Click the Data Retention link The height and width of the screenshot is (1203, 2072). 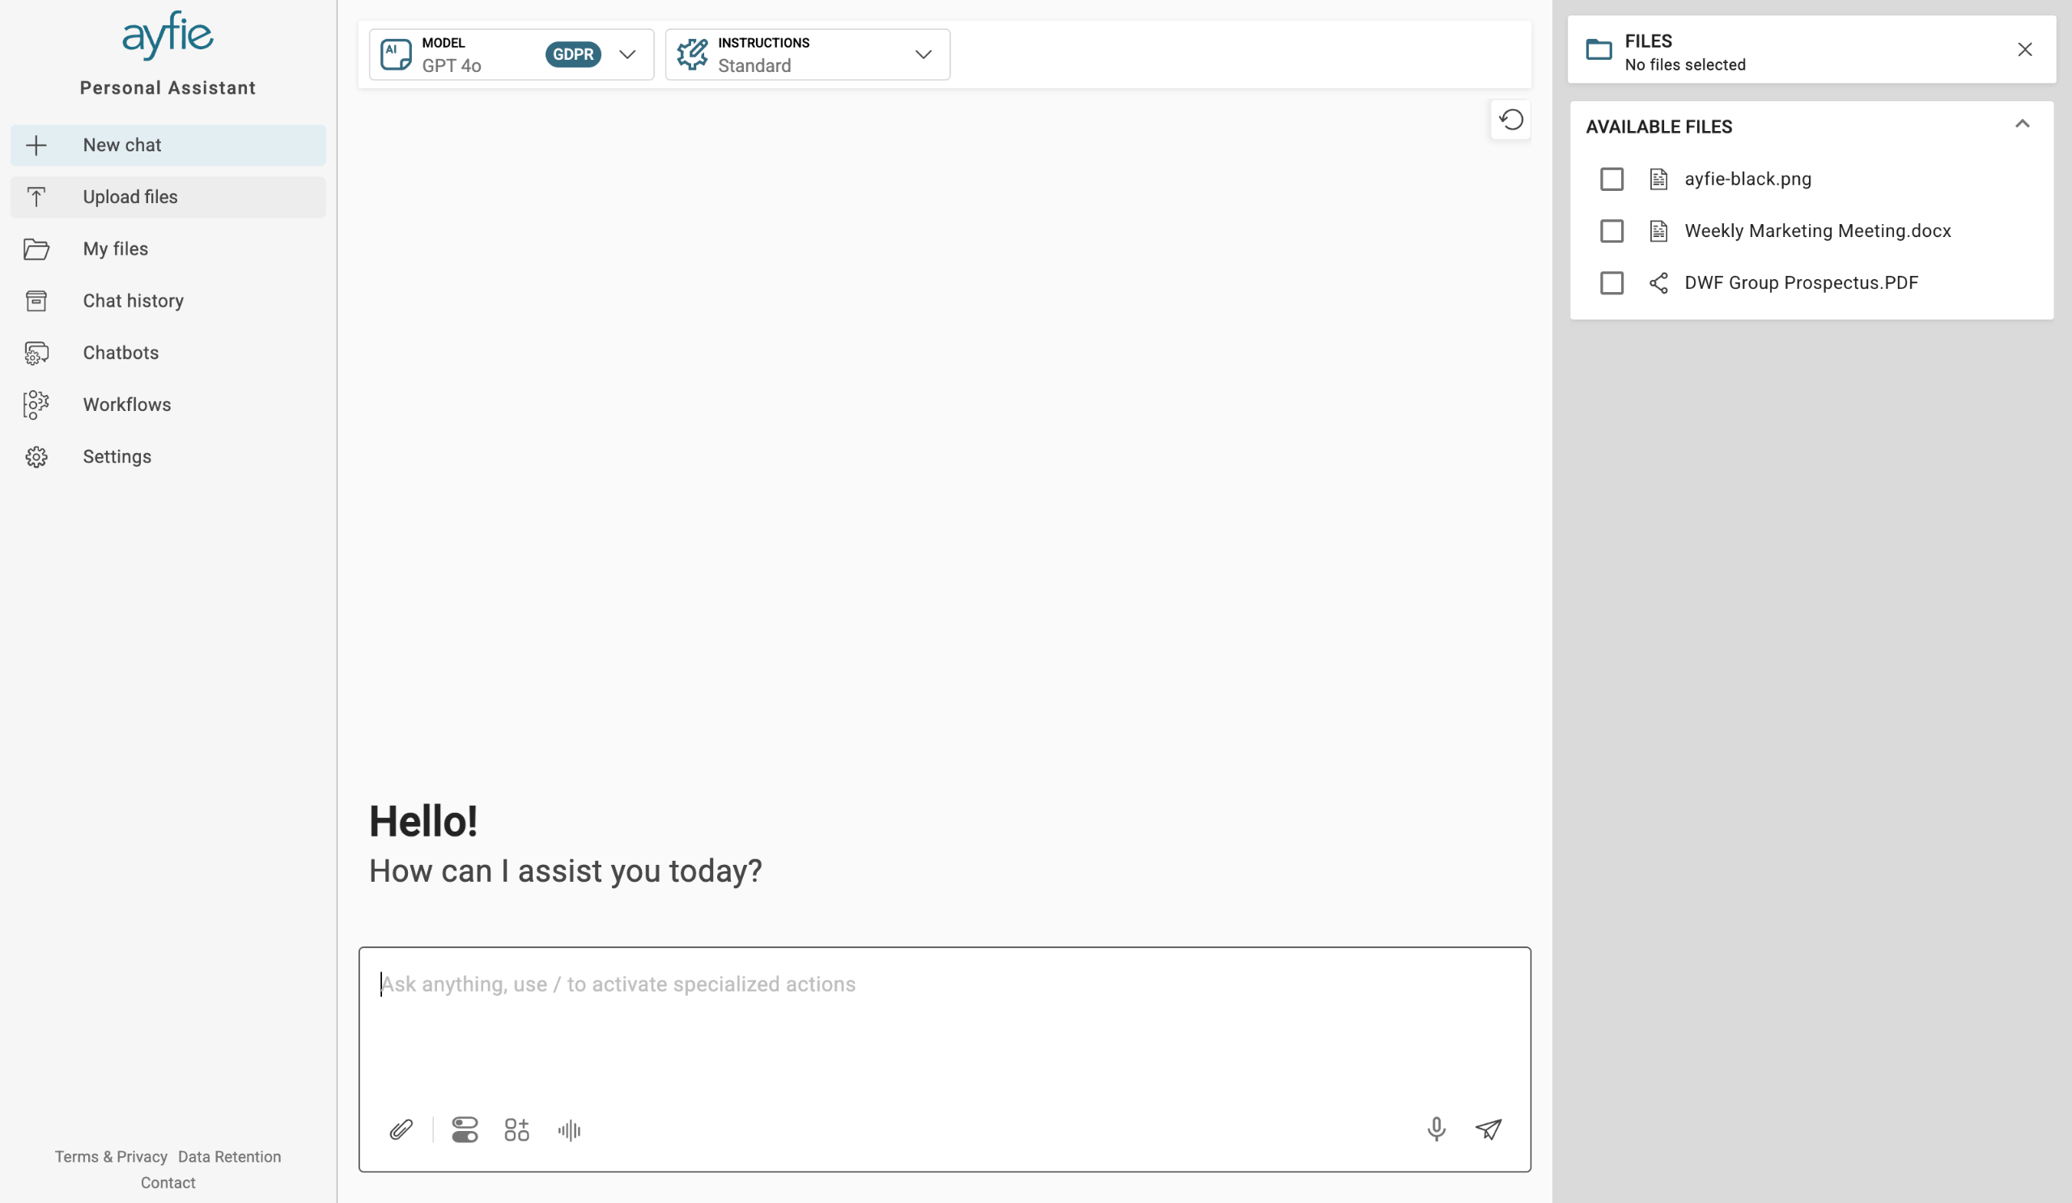point(229,1156)
